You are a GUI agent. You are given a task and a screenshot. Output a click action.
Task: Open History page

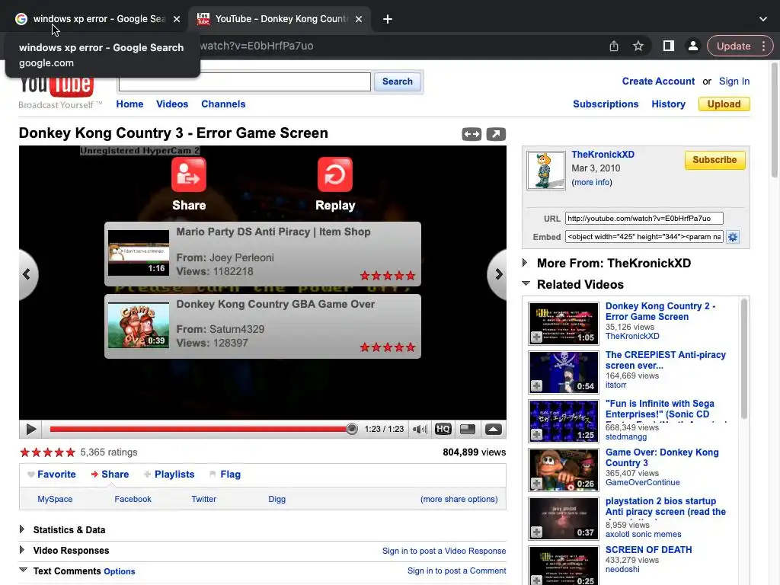[x=669, y=104]
